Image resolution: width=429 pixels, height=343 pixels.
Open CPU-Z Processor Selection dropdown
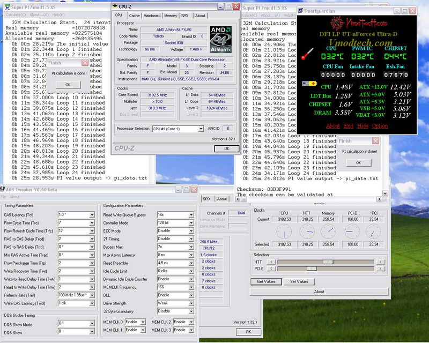click(201, 129)
